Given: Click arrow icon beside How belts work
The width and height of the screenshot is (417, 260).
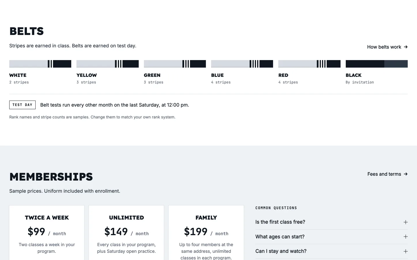Looking at the screenshot, I should pyautogui.click(x=406, y=47).
